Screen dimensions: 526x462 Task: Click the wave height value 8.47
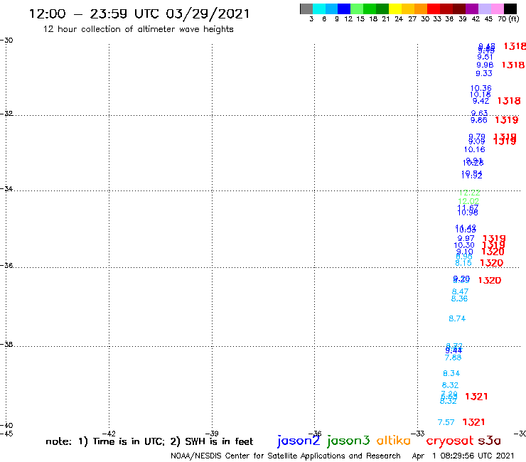[x=460, y=291]
